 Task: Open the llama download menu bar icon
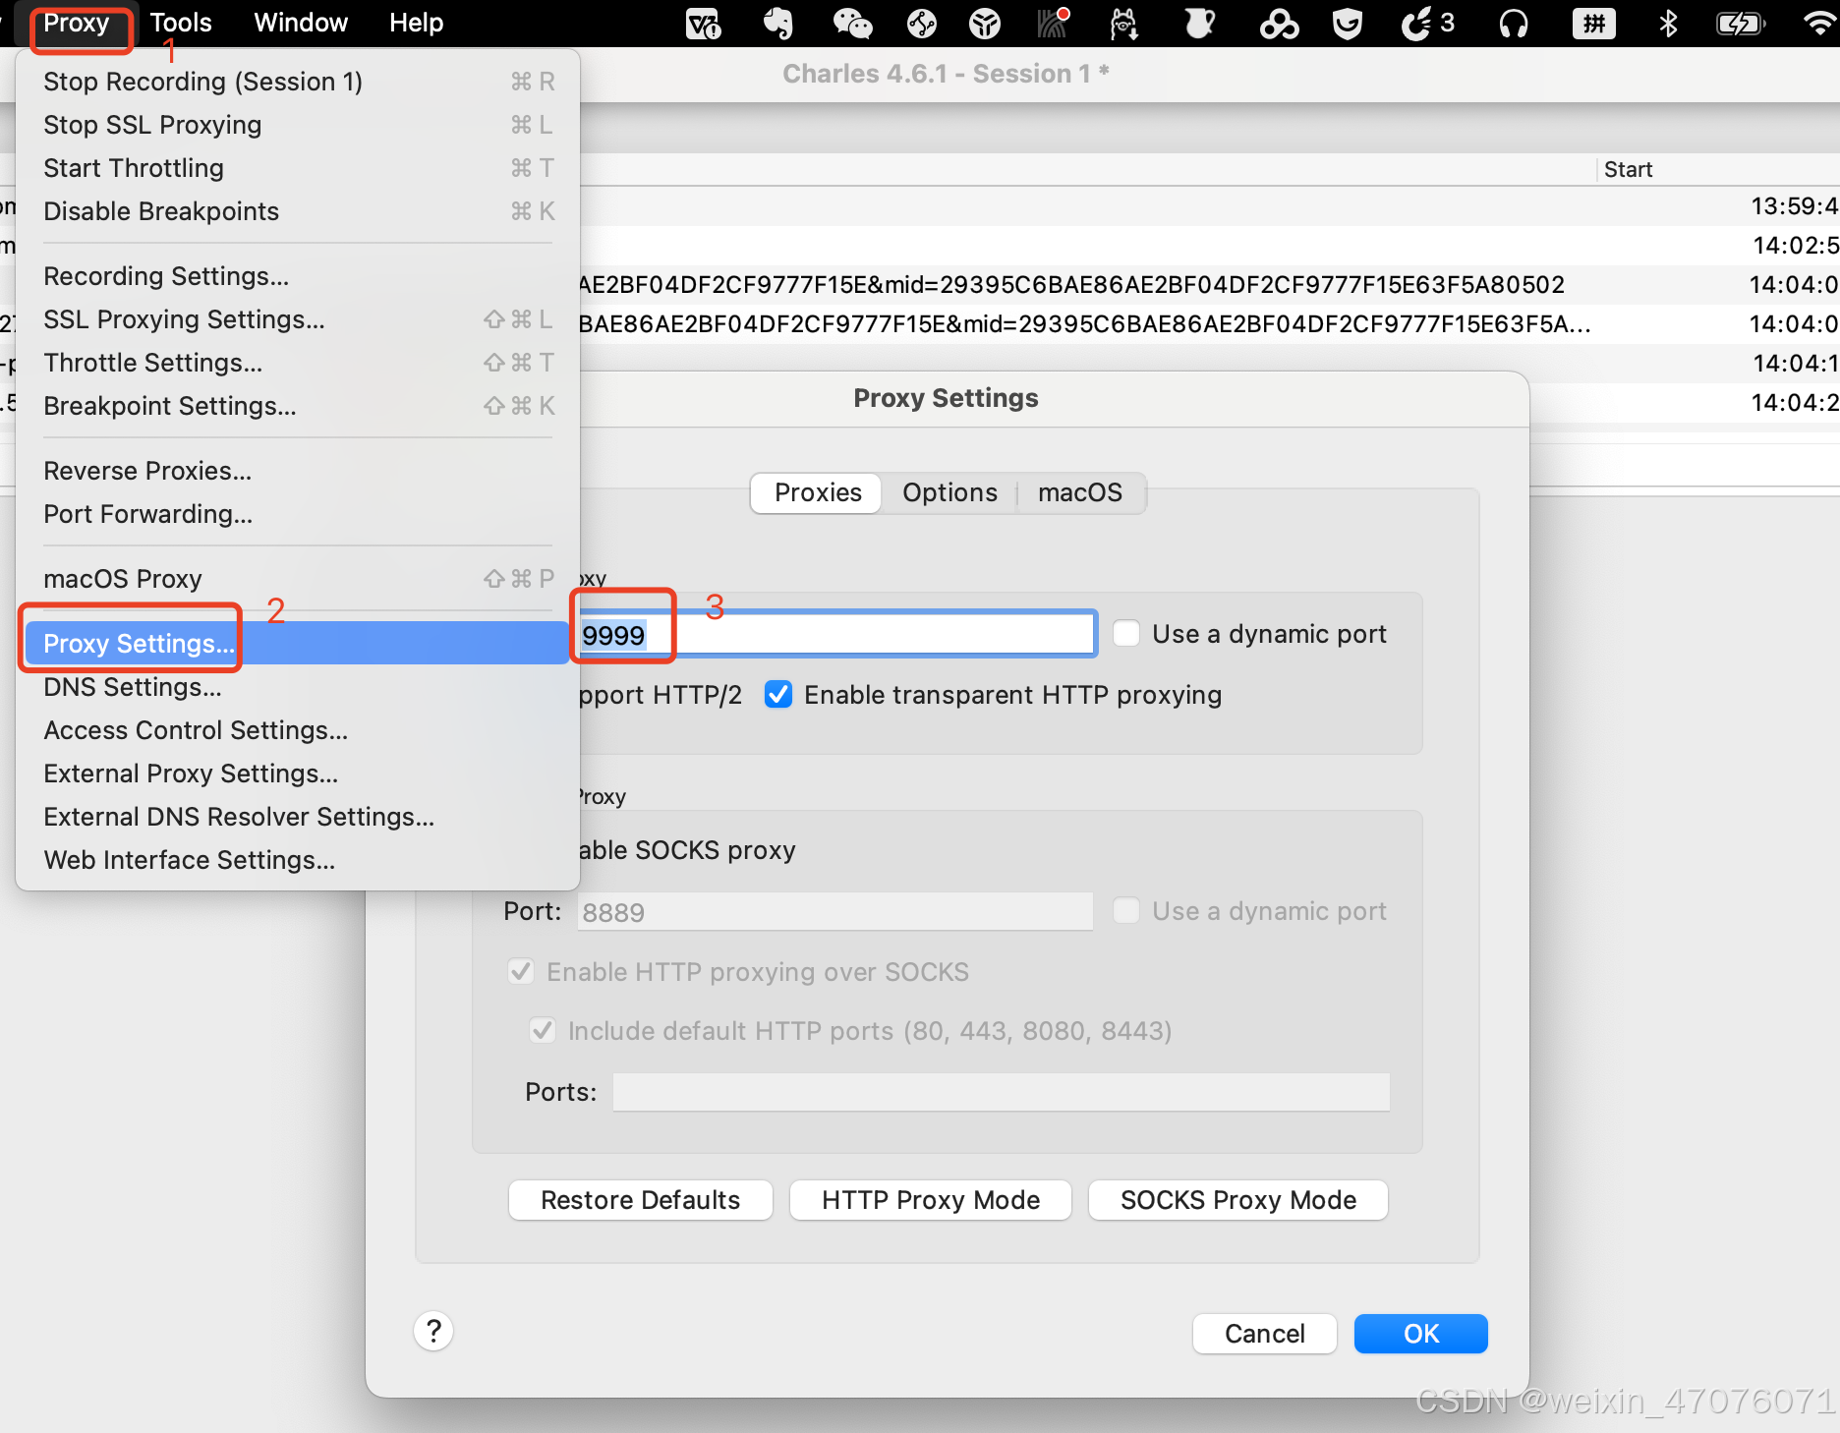tap(1124, 23)
